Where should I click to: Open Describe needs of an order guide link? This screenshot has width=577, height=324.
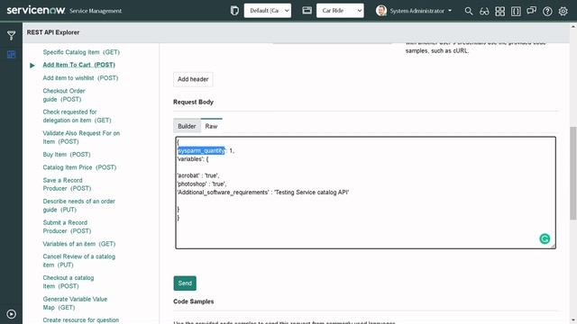(79, 205)
